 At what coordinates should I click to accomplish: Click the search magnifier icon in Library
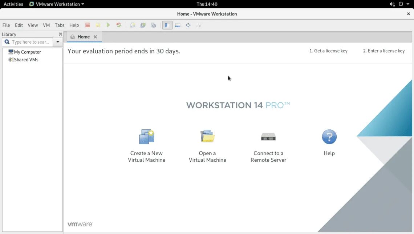pyautogui.click(x=7, y=42)
